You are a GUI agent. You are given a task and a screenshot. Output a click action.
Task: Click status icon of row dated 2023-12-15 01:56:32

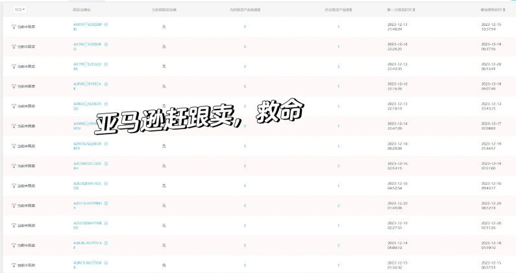click(x=14, y=265)
